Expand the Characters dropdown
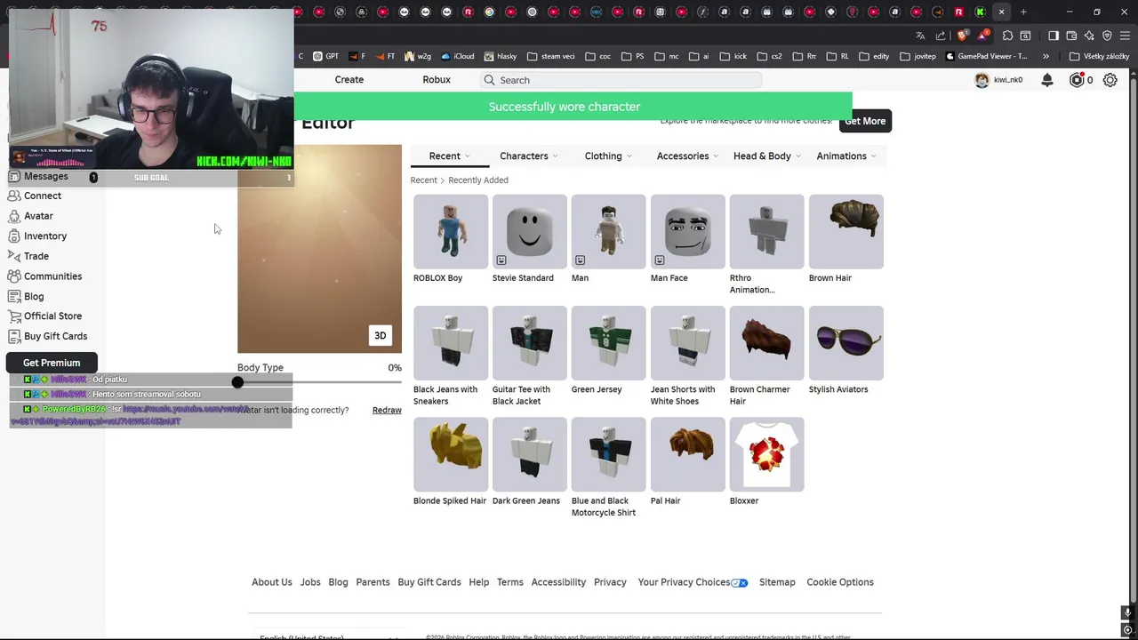1138x640 pixels. (x=529, y=156)
